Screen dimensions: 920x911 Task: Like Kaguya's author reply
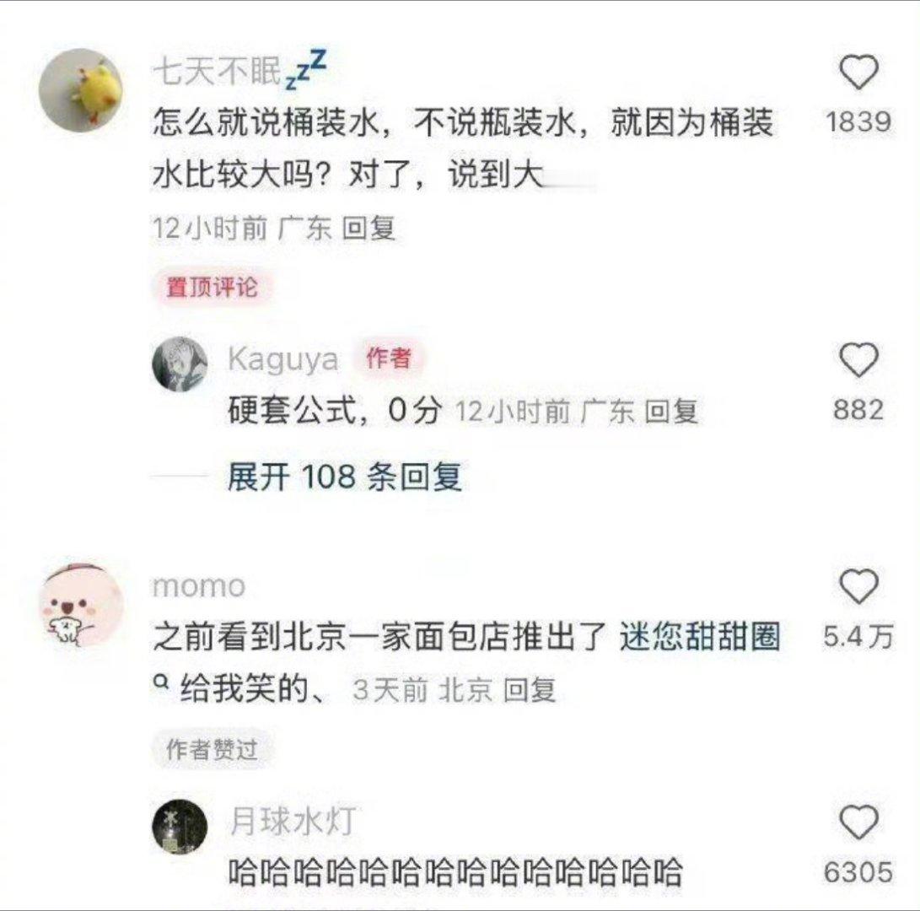point(858,360)
